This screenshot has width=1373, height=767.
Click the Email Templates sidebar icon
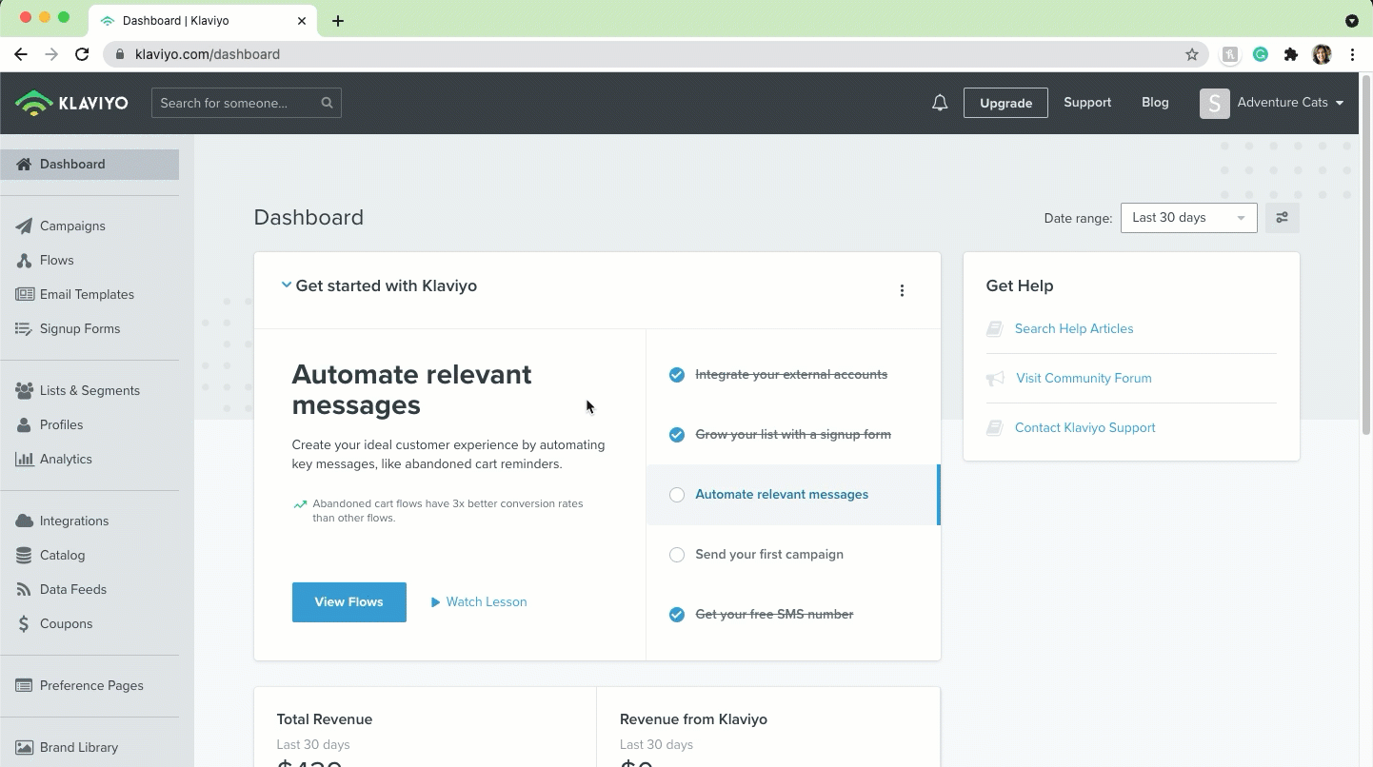point(25,294)
